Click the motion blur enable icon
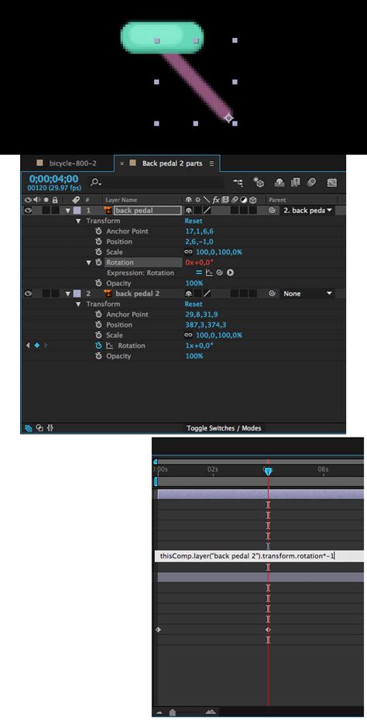 [311, 183]
